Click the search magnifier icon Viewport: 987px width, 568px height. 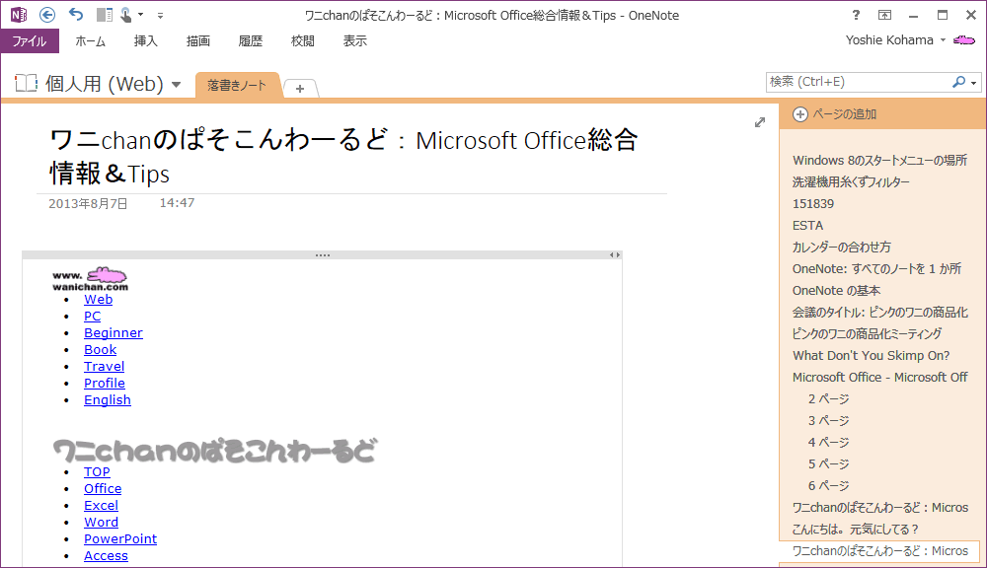[x=958, y=82]
